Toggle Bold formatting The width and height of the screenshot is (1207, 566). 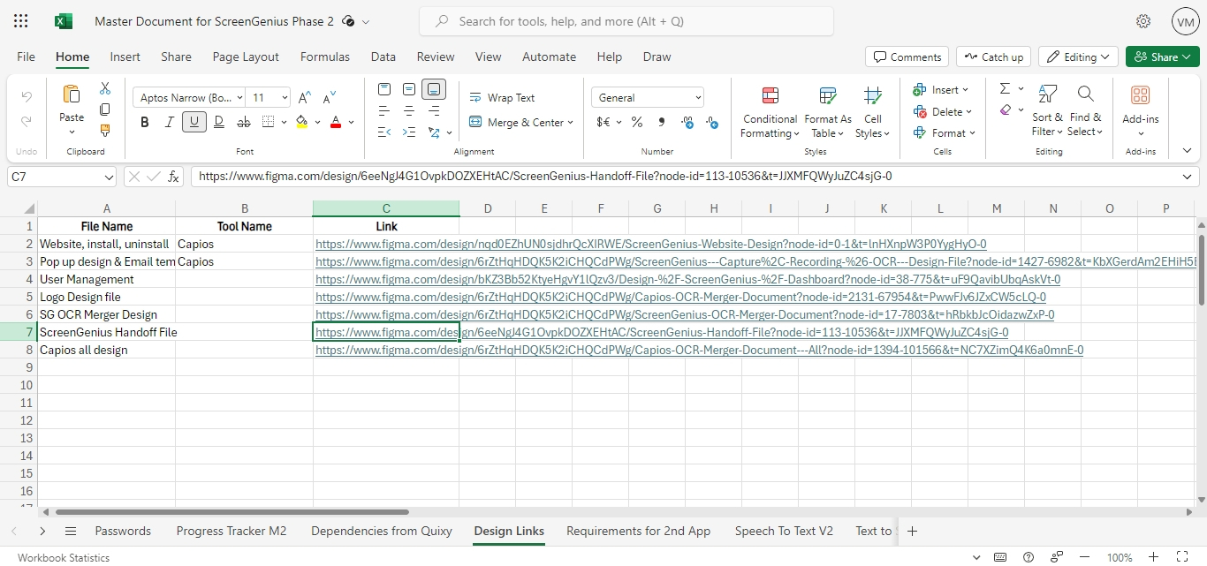[145, 122]
